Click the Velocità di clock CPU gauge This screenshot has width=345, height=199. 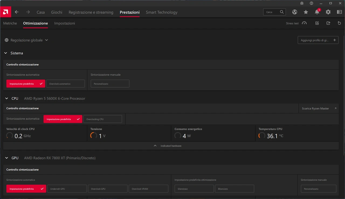[9, 136]
